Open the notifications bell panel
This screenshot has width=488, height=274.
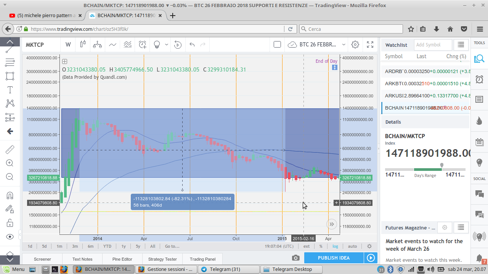coord(479,258)
